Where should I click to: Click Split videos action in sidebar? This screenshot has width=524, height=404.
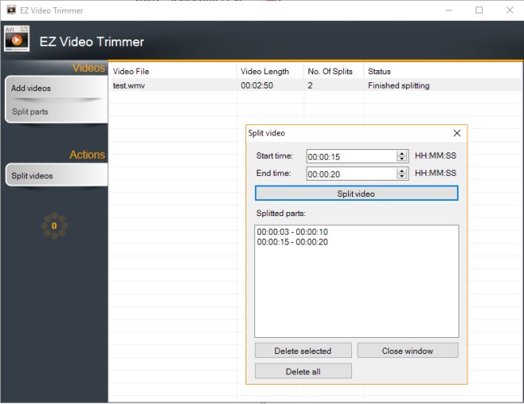coord(57,175)
